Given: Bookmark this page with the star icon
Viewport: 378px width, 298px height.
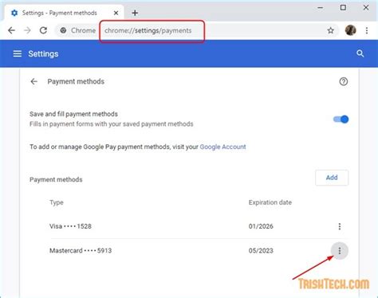Looking at the screenshot, I should 330,30.
